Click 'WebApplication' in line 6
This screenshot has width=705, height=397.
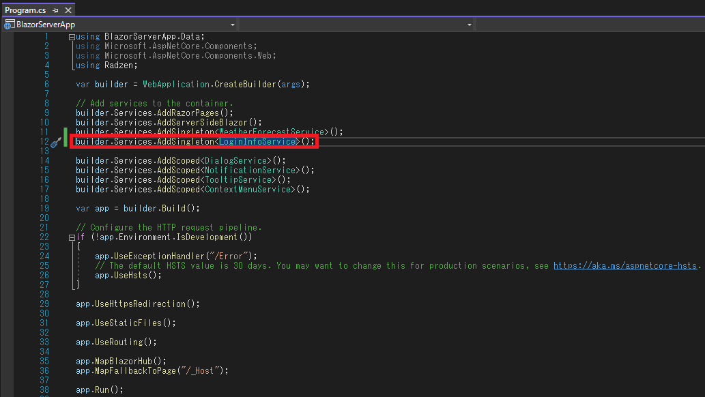(176, 84)
